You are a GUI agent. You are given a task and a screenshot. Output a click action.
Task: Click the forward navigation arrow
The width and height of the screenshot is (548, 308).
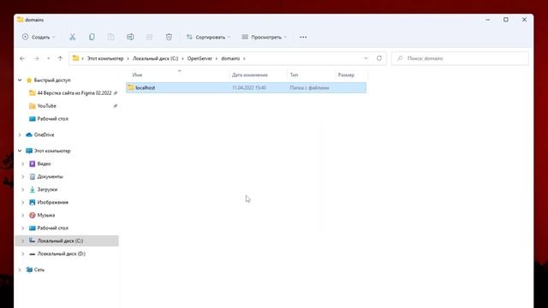pyautogui.click(x=36, y=58)
